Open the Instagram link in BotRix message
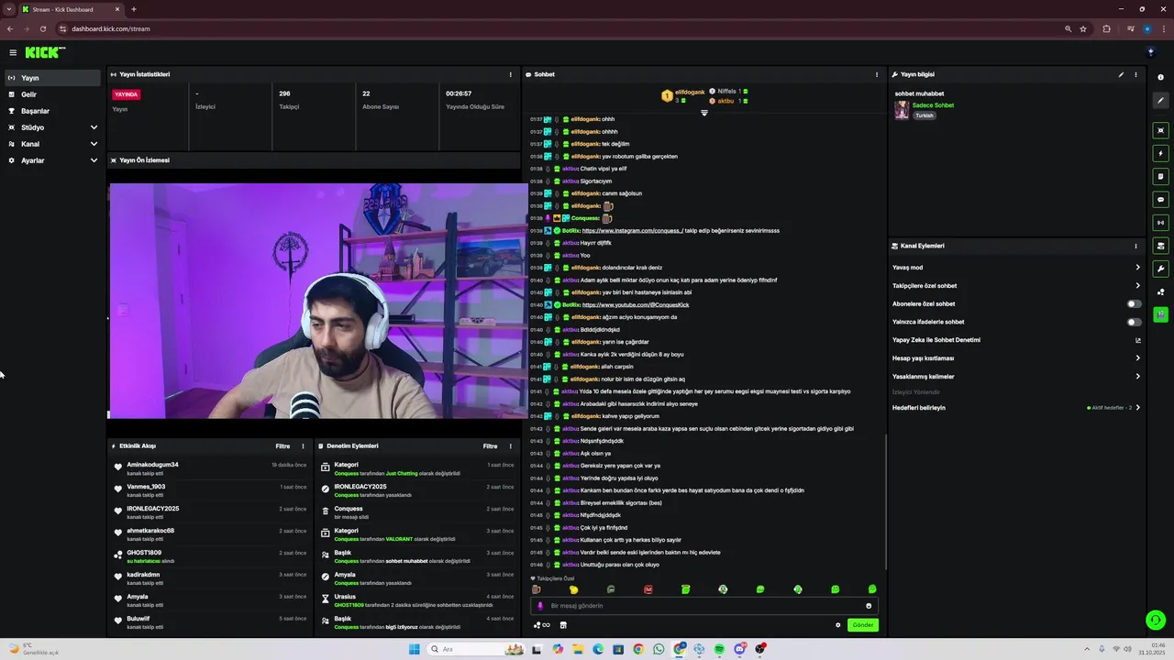This screenshot has width=1174, height=660. 633,231
